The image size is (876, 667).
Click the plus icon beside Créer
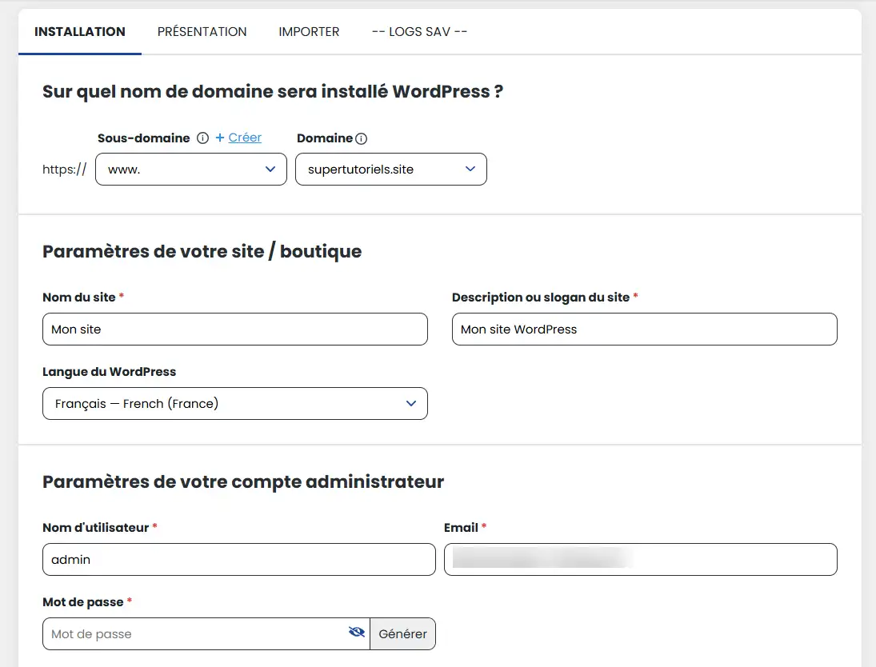(220, 138)
